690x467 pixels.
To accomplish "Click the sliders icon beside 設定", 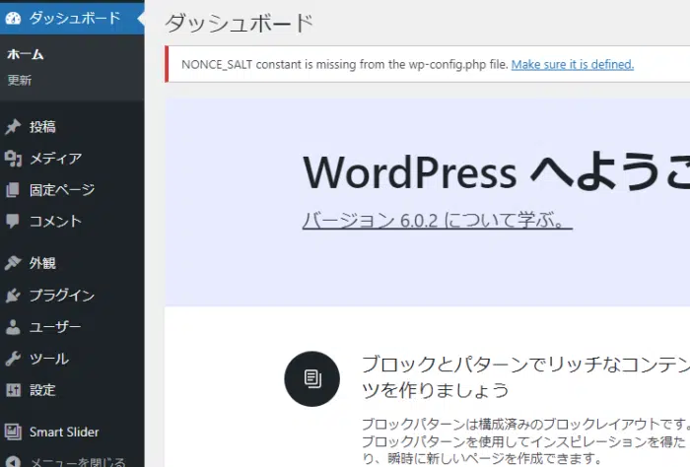I will click(13, 390).
